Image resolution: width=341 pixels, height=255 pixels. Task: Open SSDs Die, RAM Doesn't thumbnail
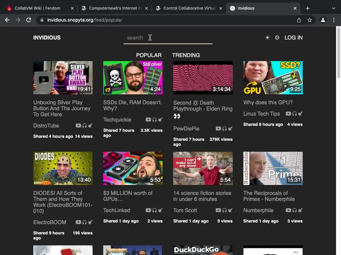coord(133,78)
